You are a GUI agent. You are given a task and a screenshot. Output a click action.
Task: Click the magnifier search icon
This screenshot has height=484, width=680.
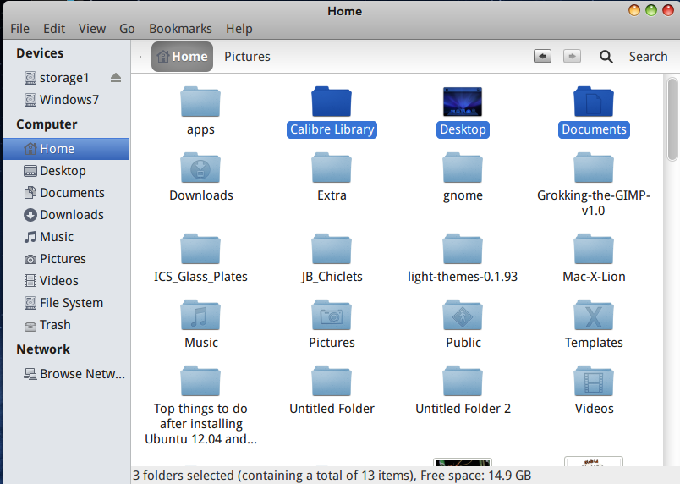(606, 57)
